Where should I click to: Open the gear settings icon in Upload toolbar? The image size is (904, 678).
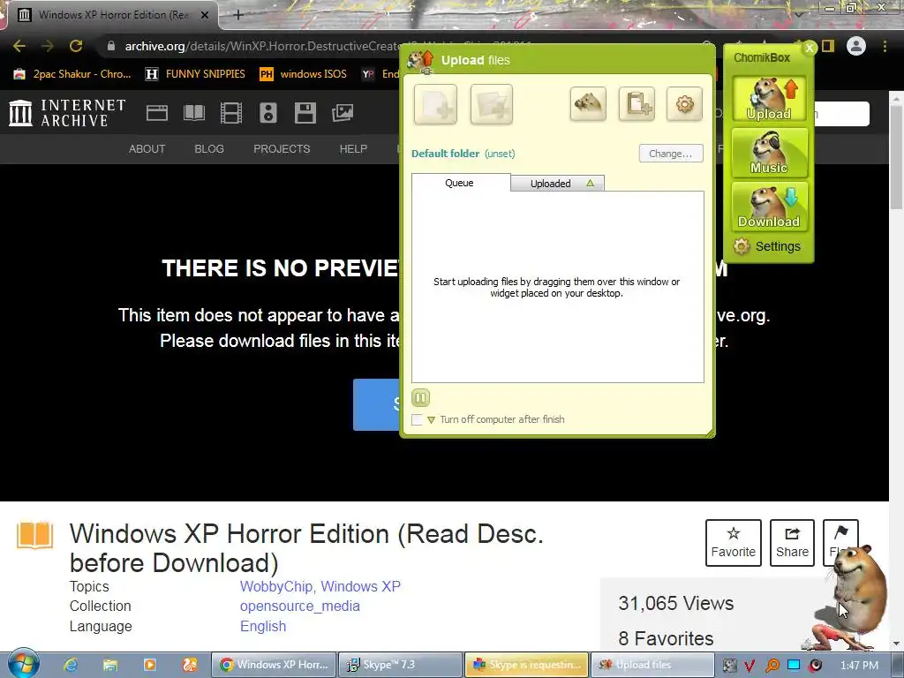pyautogui.click(x=684, y=104)
